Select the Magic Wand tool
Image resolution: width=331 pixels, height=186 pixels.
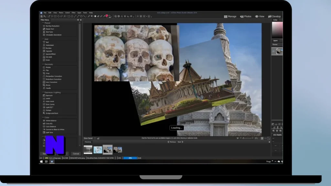[x=65, y=16]
